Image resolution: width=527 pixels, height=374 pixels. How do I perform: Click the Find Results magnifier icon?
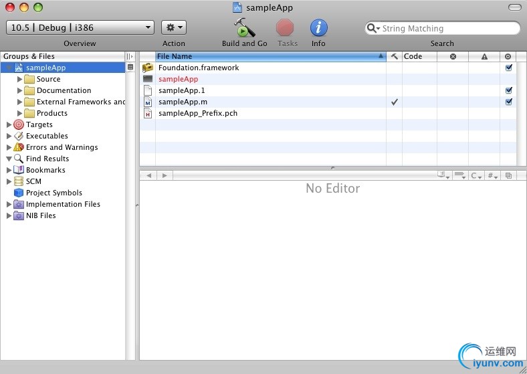click(19, 159)
